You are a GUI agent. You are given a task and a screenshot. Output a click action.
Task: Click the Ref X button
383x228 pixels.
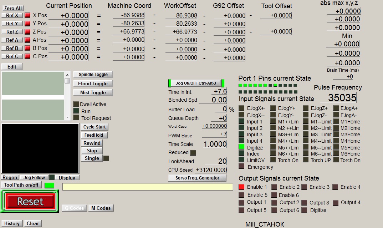click(x=12, y=15)
